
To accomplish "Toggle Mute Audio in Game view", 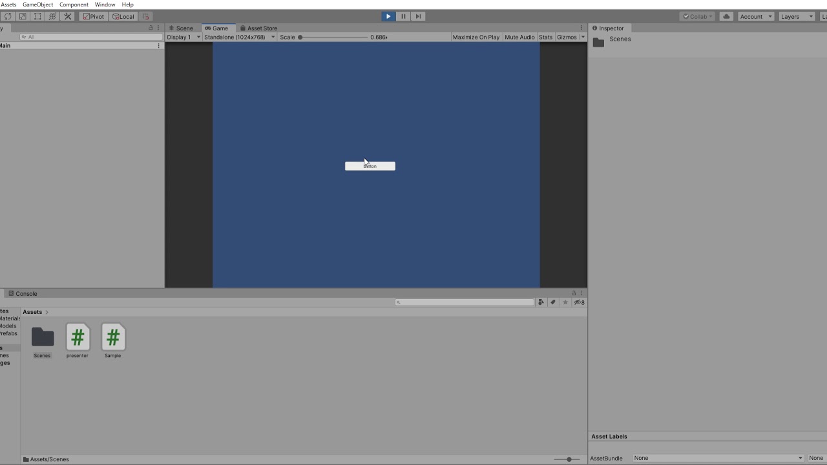I will (519, 37).
